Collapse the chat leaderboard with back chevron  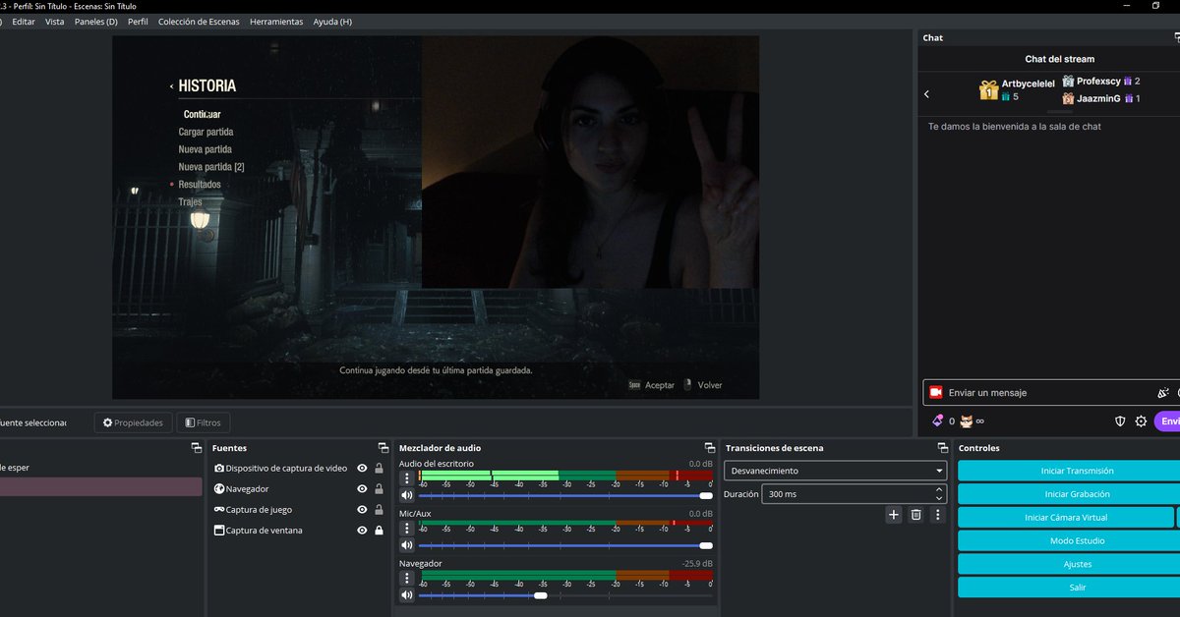(x=926, y=94)
